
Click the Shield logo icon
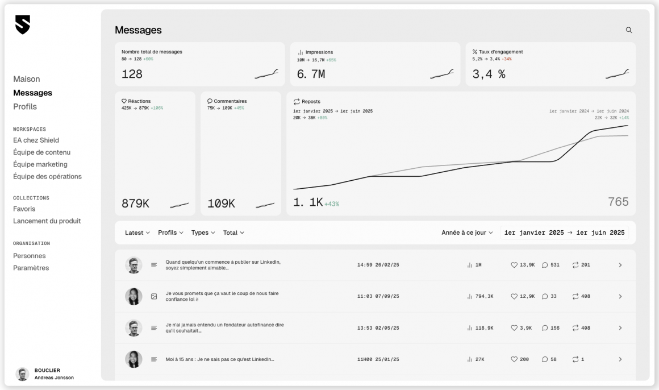(22, 25)
